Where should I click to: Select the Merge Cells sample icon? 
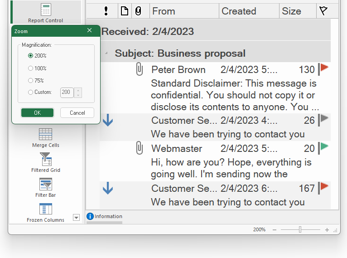tap(45, 134)
